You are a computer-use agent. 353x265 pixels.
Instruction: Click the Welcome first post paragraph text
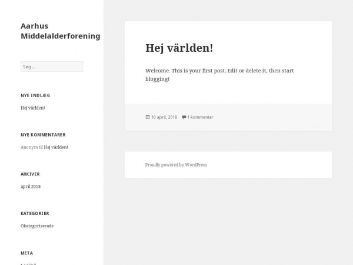[x=219, y=75]
